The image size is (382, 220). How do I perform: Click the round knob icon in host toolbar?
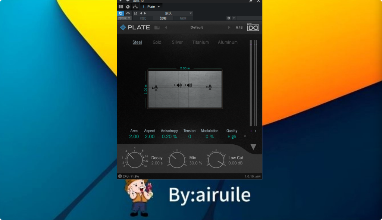(x=128, y=7)
